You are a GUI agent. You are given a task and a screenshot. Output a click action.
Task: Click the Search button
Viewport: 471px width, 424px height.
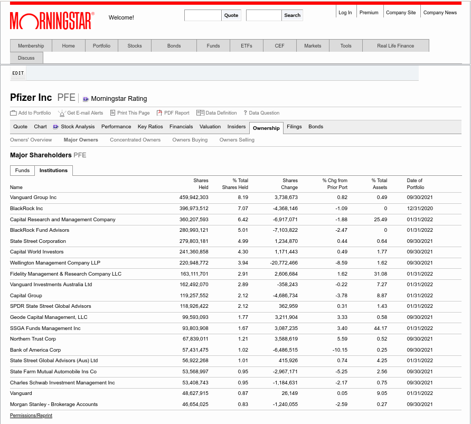293,15
